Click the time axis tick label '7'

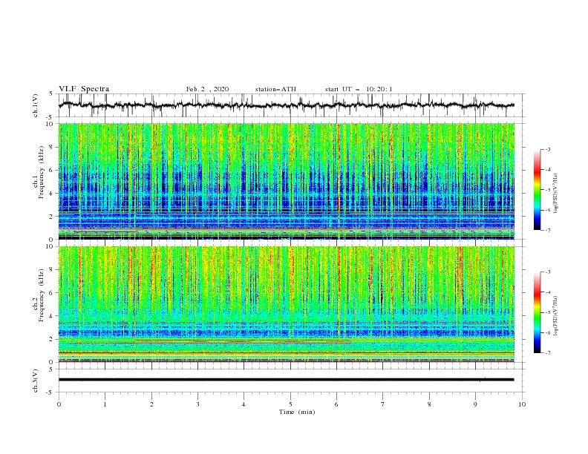point(383,404)
